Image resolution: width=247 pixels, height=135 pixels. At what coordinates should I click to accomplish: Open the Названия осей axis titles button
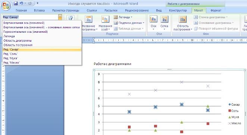coord(105,23)
